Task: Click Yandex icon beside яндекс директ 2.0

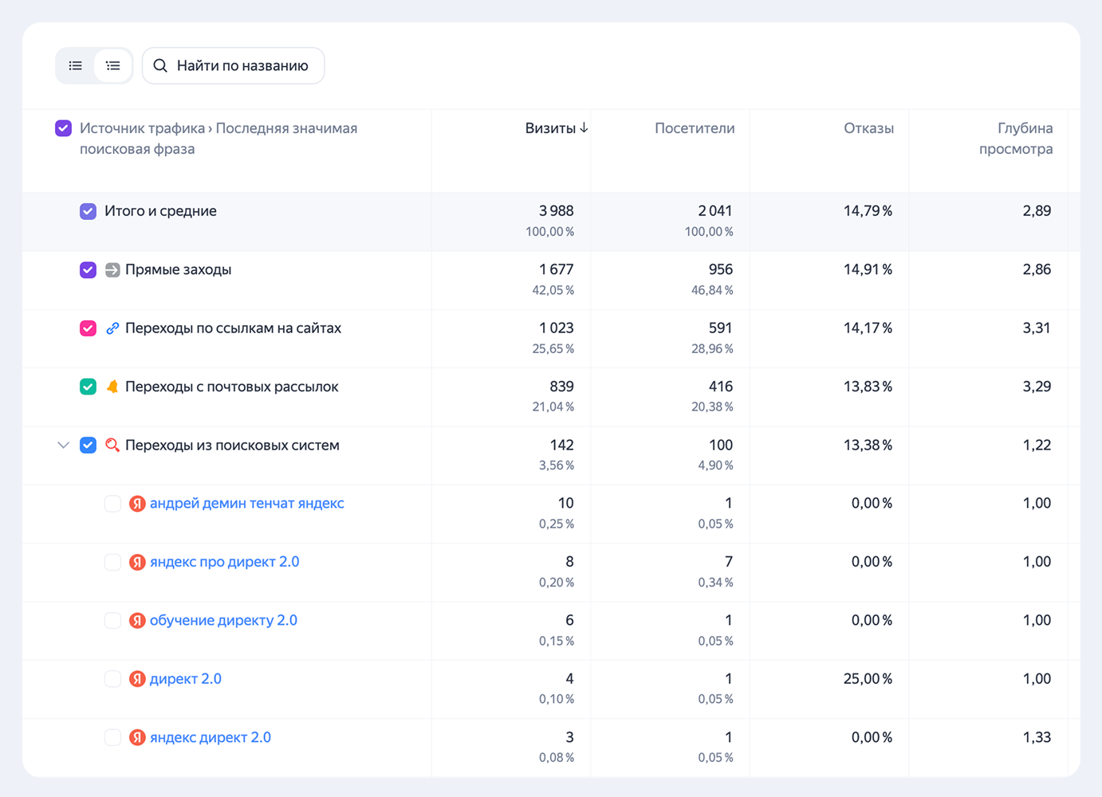Action: tap(137, 737)
